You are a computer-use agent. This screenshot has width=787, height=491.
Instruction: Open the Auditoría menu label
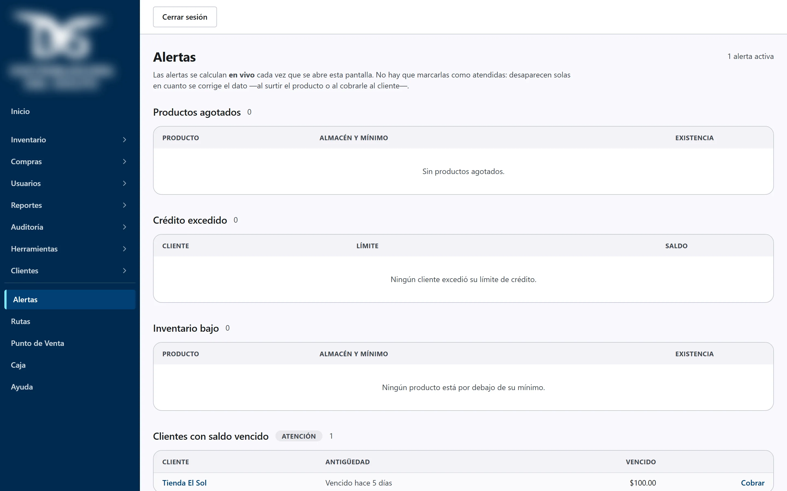27,227
